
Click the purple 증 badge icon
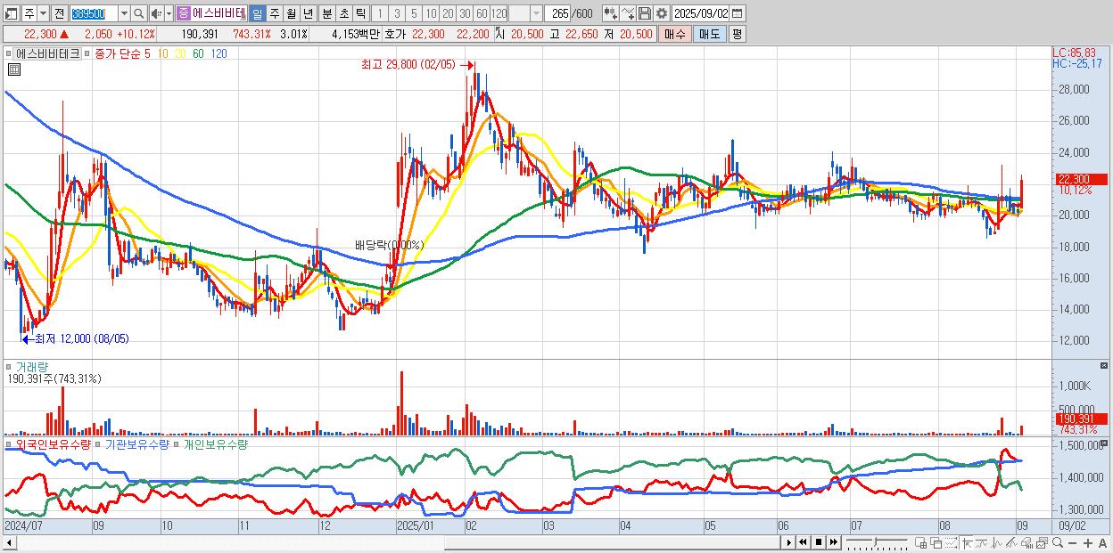click(183, 13)
